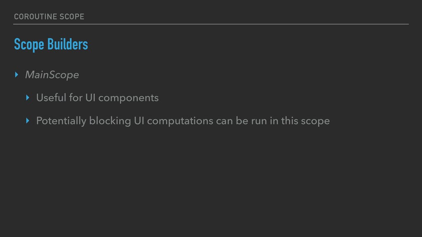Click the bullet arrow before "Useful for UI components"
The width and height of the screenshot is (422, 237).
pyautogui.click(x=28, y=98)
